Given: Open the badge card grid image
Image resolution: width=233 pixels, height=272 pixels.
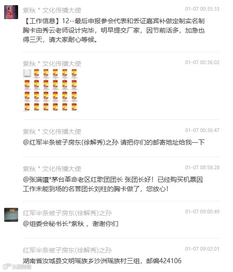Looking at the screenshot, I should click(51, 90).
